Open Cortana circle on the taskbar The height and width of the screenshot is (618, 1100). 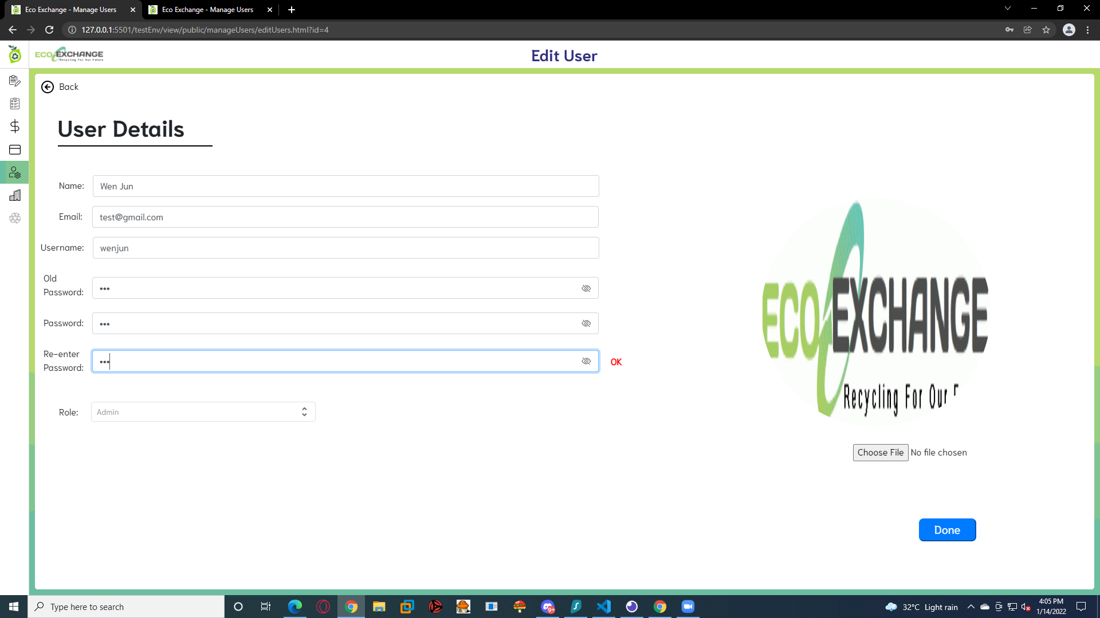238,607
